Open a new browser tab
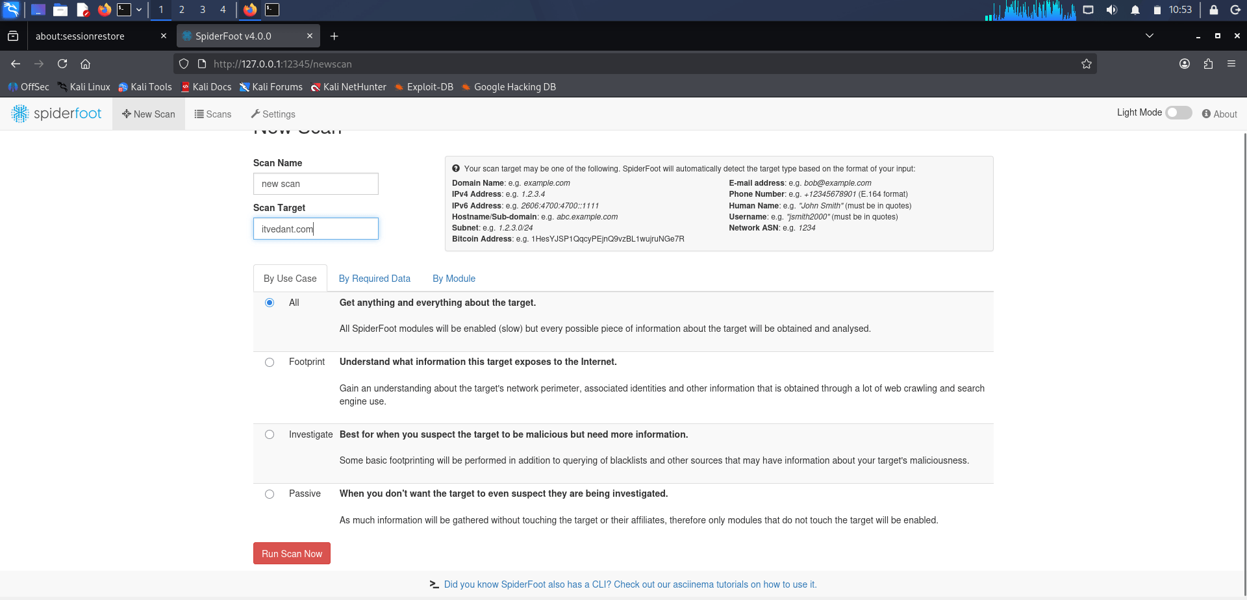This screenshot has height=600, width=1247. (334, 36)
